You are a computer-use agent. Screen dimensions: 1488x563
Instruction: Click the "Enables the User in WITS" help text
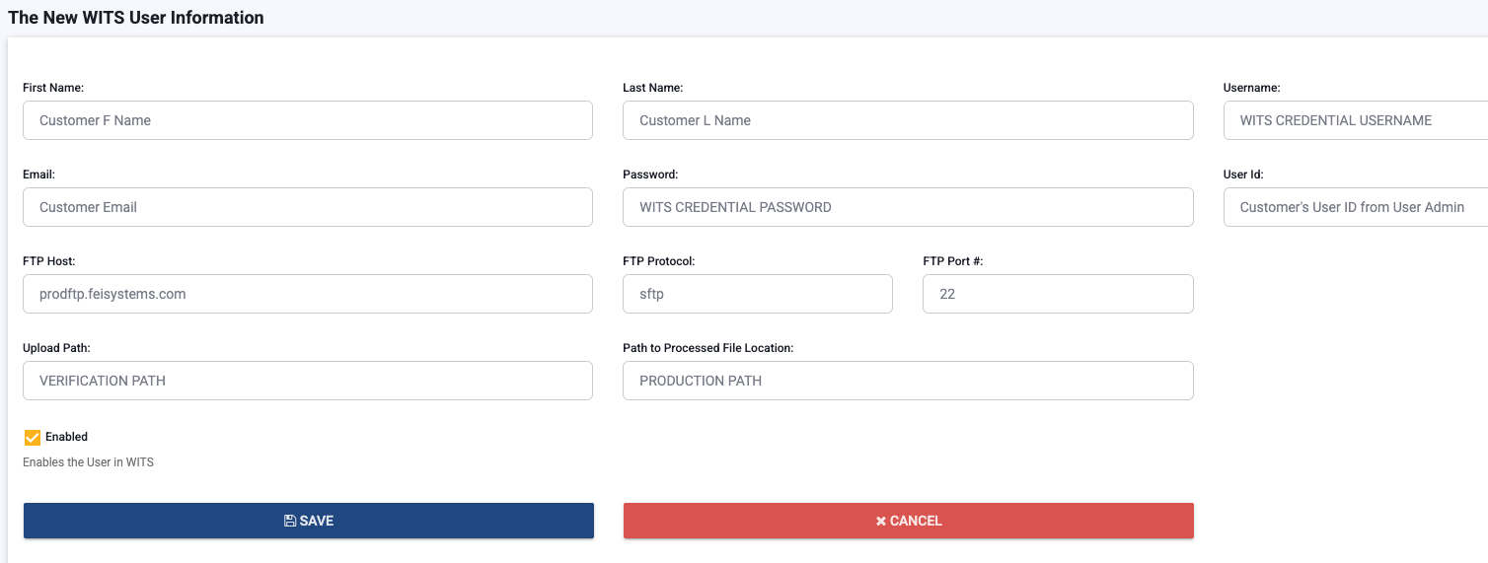89,462
